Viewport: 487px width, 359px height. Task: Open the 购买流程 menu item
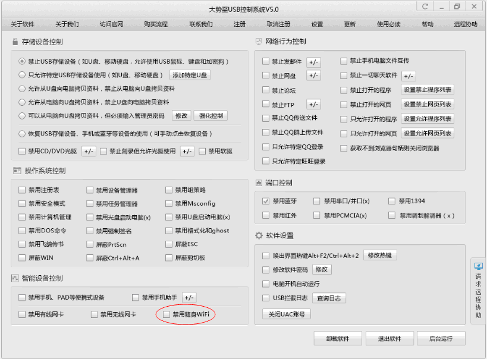[156, 24]
